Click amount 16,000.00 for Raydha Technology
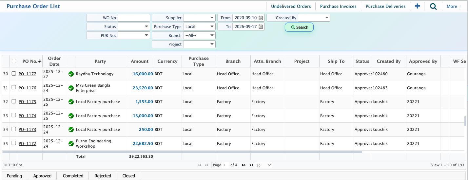 pyautogui.click(x=143, y=74)
